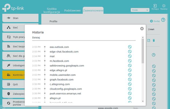The image size is (170, 109).
Task: Open Udostępnianie sidebar item
Action: tap(13, 65)
